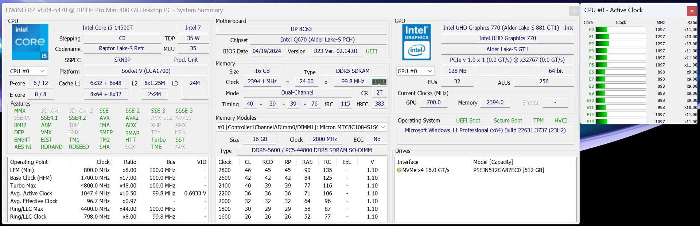The image size is (700, 226).
Task: Click the 64-bit GPU bus width value
Action: (556, 71)
